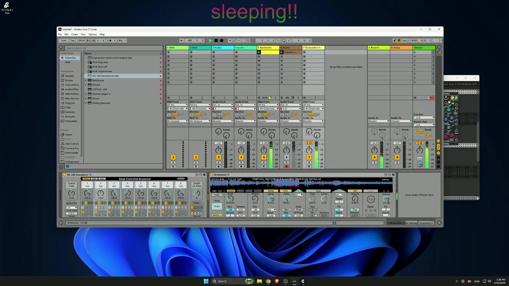This screenshot has height=286, width=509.
Task: Disarm record on track 6 Audio
Action: (x=286, y=166)
